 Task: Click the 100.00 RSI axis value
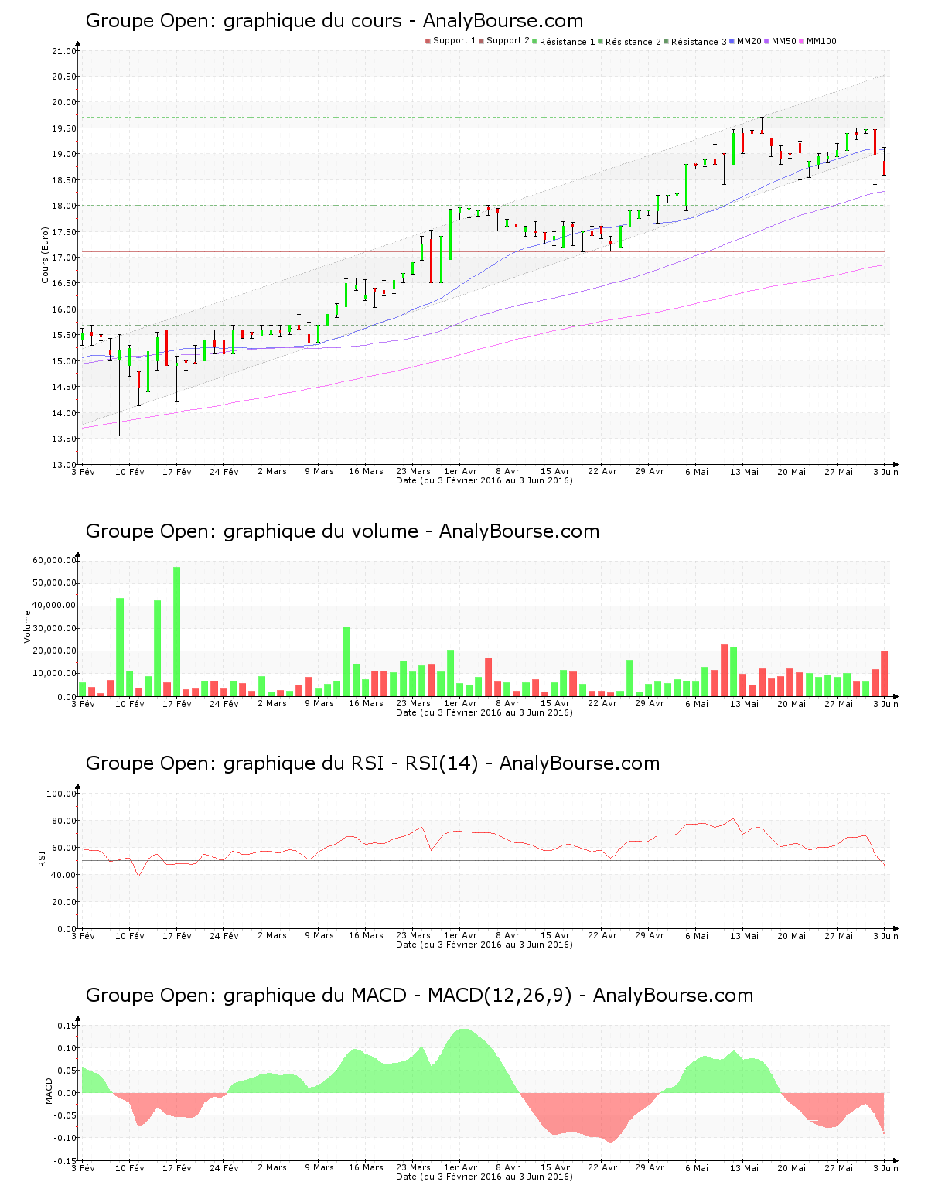tap(62, 794)
